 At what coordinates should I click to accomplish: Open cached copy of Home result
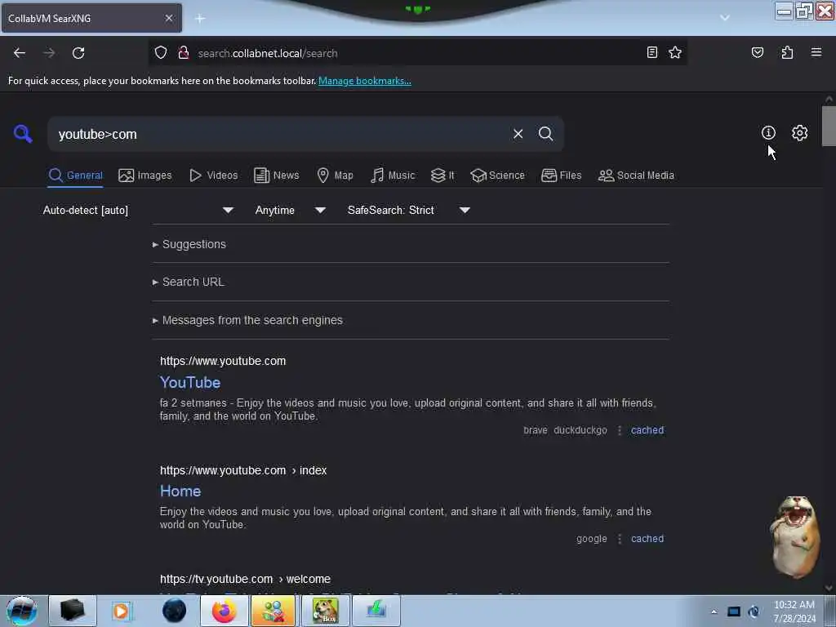[647, 539]
